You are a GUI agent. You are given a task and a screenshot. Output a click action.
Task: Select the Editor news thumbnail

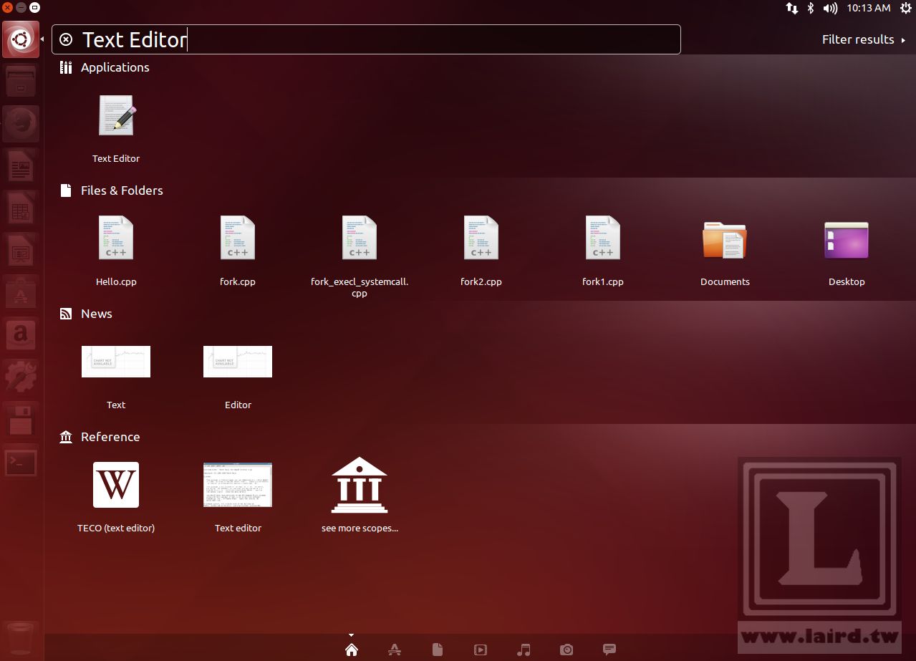tap(238, 362)
